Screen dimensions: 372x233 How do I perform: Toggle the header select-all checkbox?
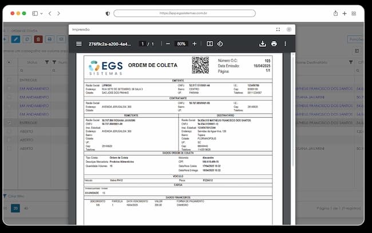click(9, 62)
